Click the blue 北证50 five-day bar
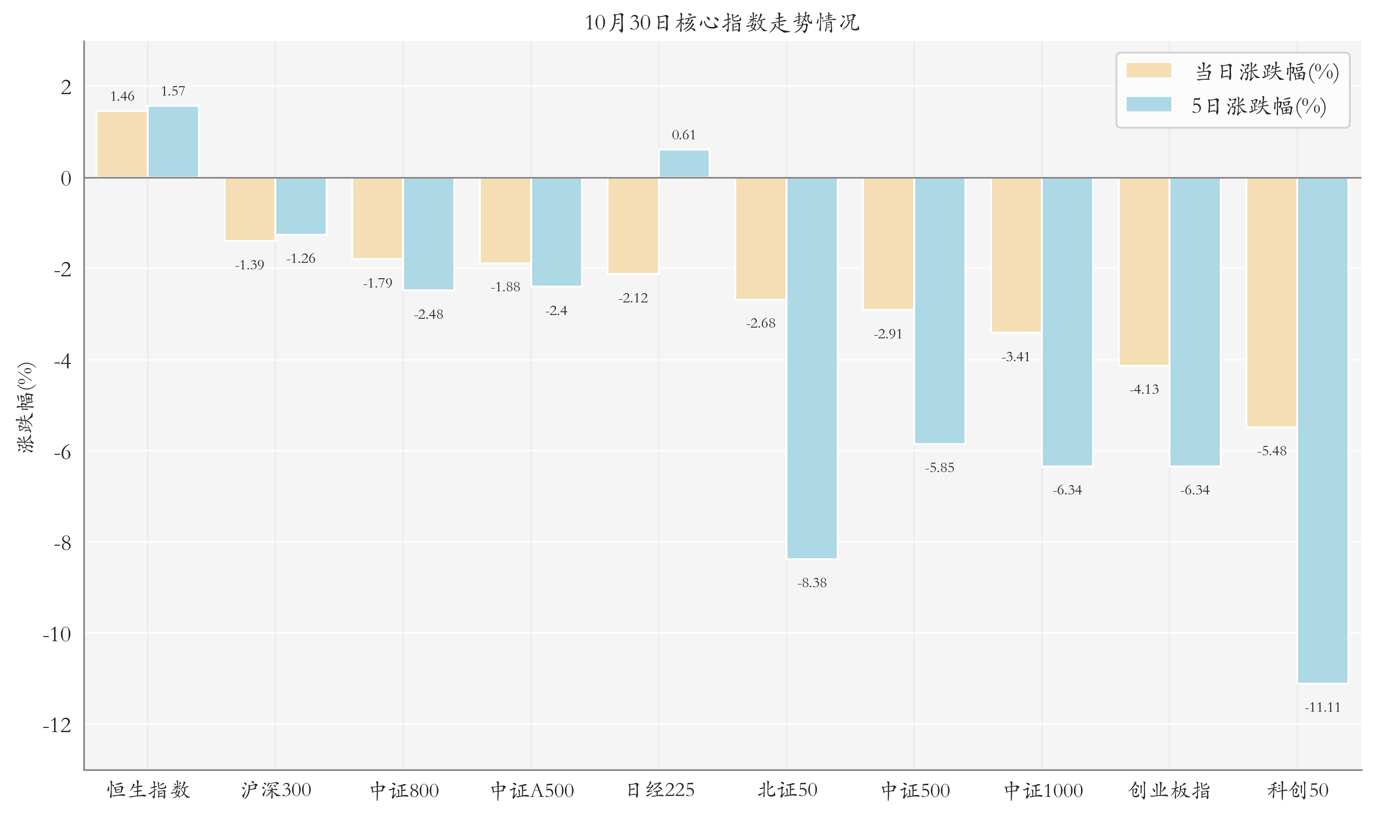This screenshot has width=1375, height=816. tap(812, 368)
